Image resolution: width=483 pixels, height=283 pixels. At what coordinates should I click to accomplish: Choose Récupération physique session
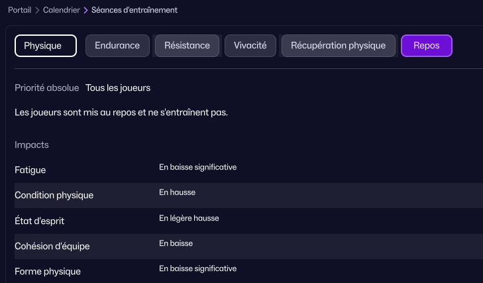[338, 46]
